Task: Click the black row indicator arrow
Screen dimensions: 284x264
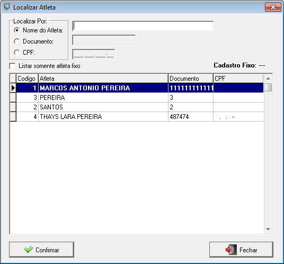Action: tap(13, 88)
